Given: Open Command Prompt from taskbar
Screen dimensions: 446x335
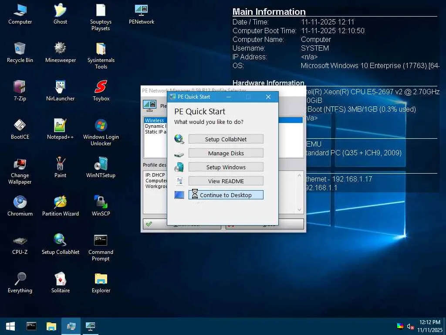Looking at the screenshot, I should coord(31,326).
